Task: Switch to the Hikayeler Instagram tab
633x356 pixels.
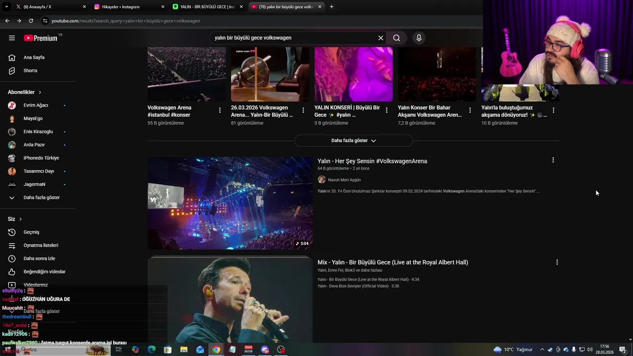Action: pyautogui.click(x=129, y=7)
